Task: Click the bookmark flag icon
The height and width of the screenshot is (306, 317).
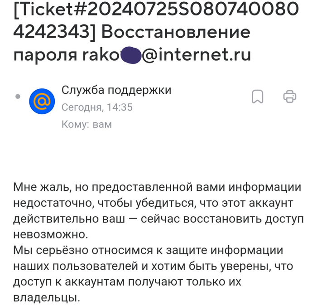Action: click(258, 97)
